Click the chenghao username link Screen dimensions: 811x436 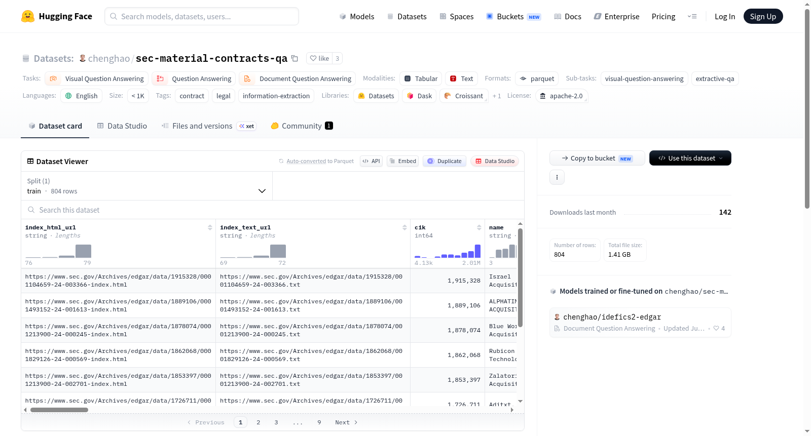[x=109, y=58]
